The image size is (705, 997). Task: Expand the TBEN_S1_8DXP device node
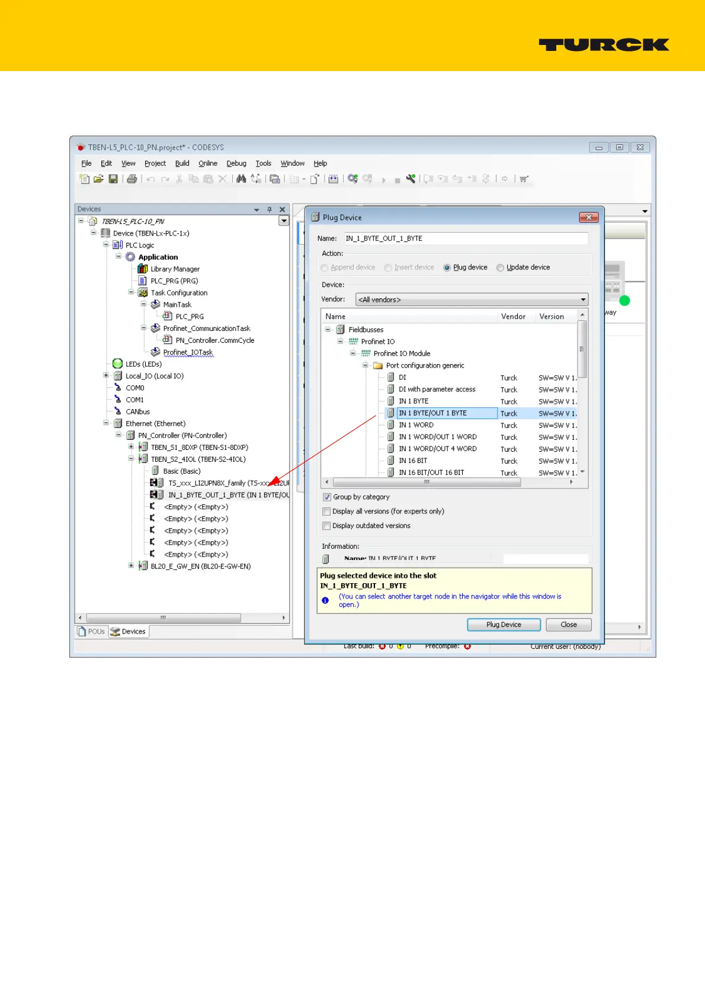coord(131,447)
